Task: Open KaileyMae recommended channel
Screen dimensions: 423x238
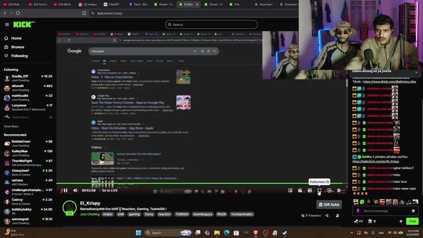Action: pos(28,153)
